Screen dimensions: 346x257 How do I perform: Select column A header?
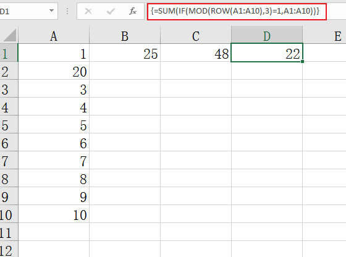(54, 35)
